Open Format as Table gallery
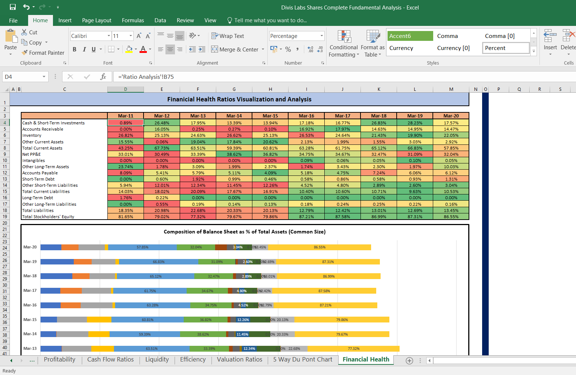This screenshot has height=375, width=576. pyautogui.click(x=373, y=44)
